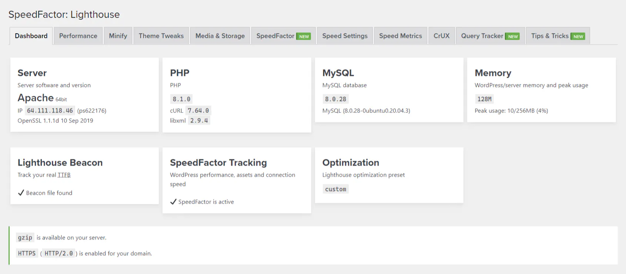Click NEW badge on Tips & Tricks tab
Image resolution: width=626 pixels, height=274 pixels.
click(x=578, y=37)
